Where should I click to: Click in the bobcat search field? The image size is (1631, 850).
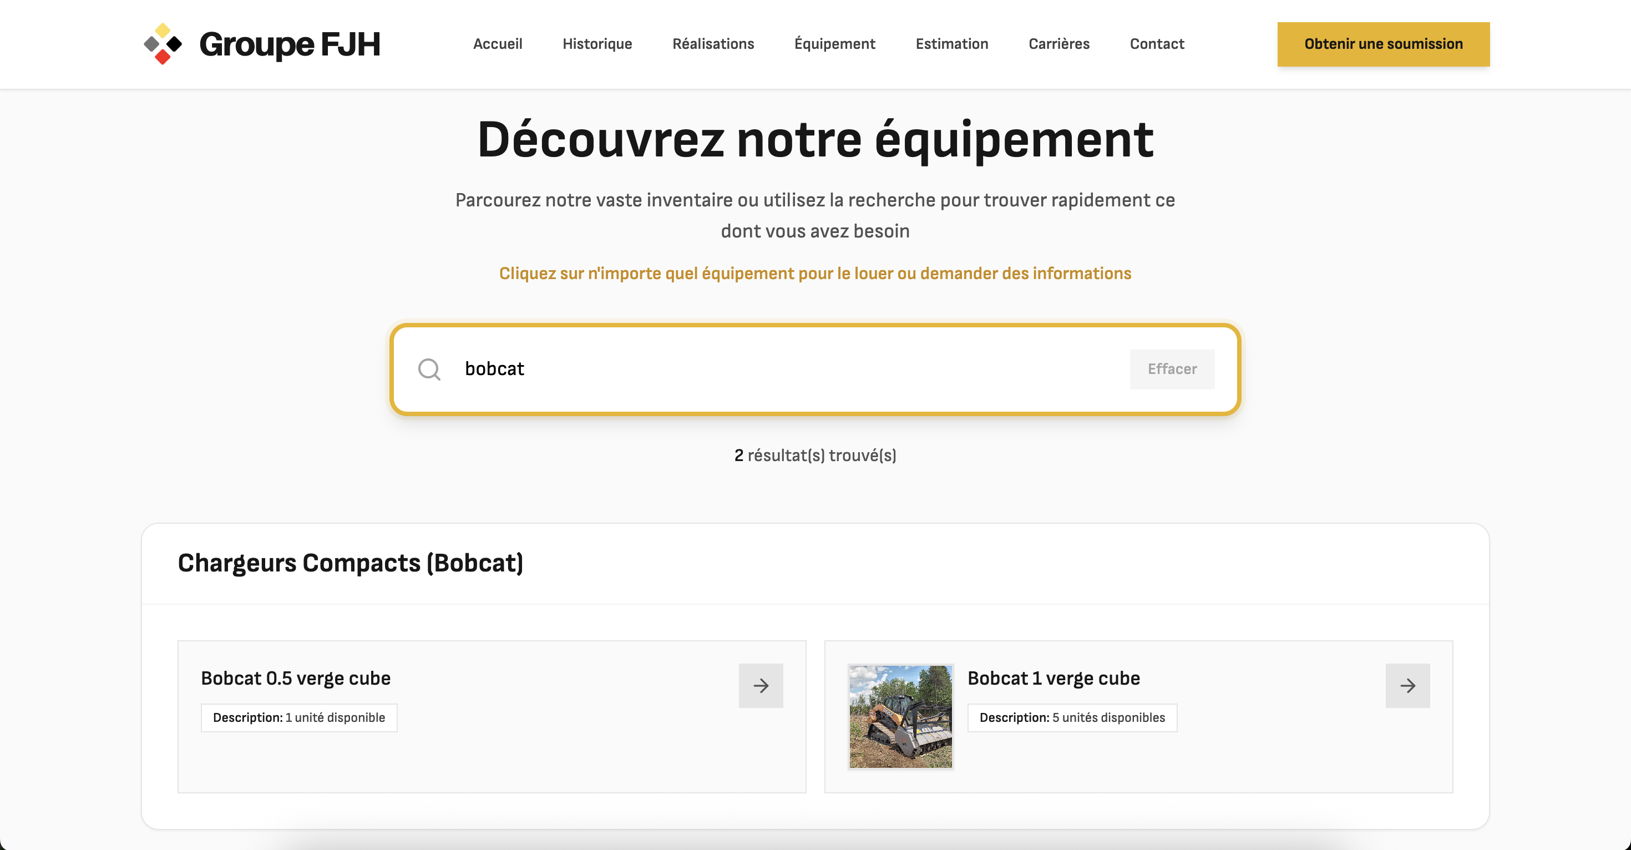(760, 368)
